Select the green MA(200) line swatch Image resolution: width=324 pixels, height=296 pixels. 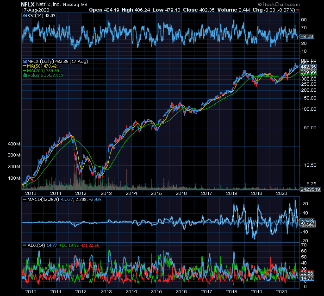[25, 71]
